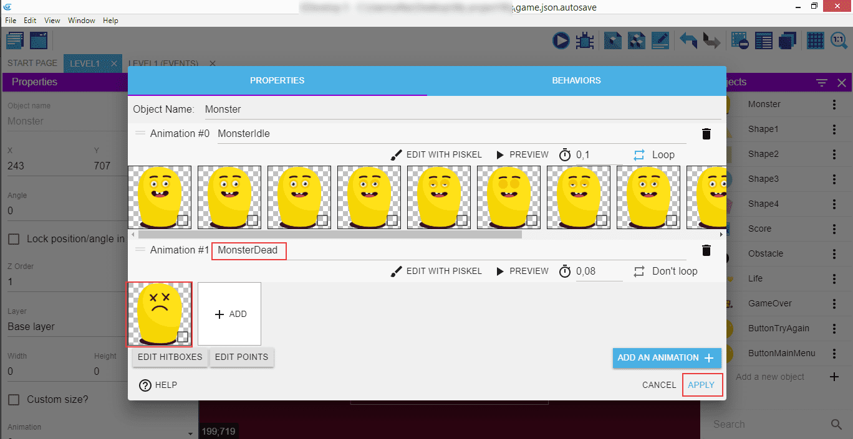This screenshot has height=439, width=853.
Task: Toggle Loop for MonsterIdle animation
Action: click(x=654, y=155)
